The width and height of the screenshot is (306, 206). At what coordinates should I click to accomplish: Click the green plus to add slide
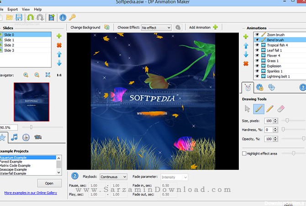coord(59,36)
